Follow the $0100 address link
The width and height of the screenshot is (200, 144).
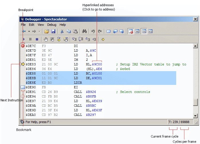(x=97, y=73)
